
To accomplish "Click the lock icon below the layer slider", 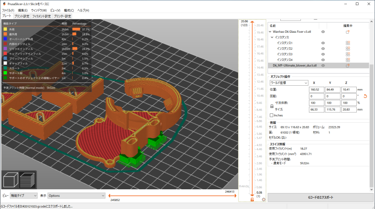I will [252, 200].
